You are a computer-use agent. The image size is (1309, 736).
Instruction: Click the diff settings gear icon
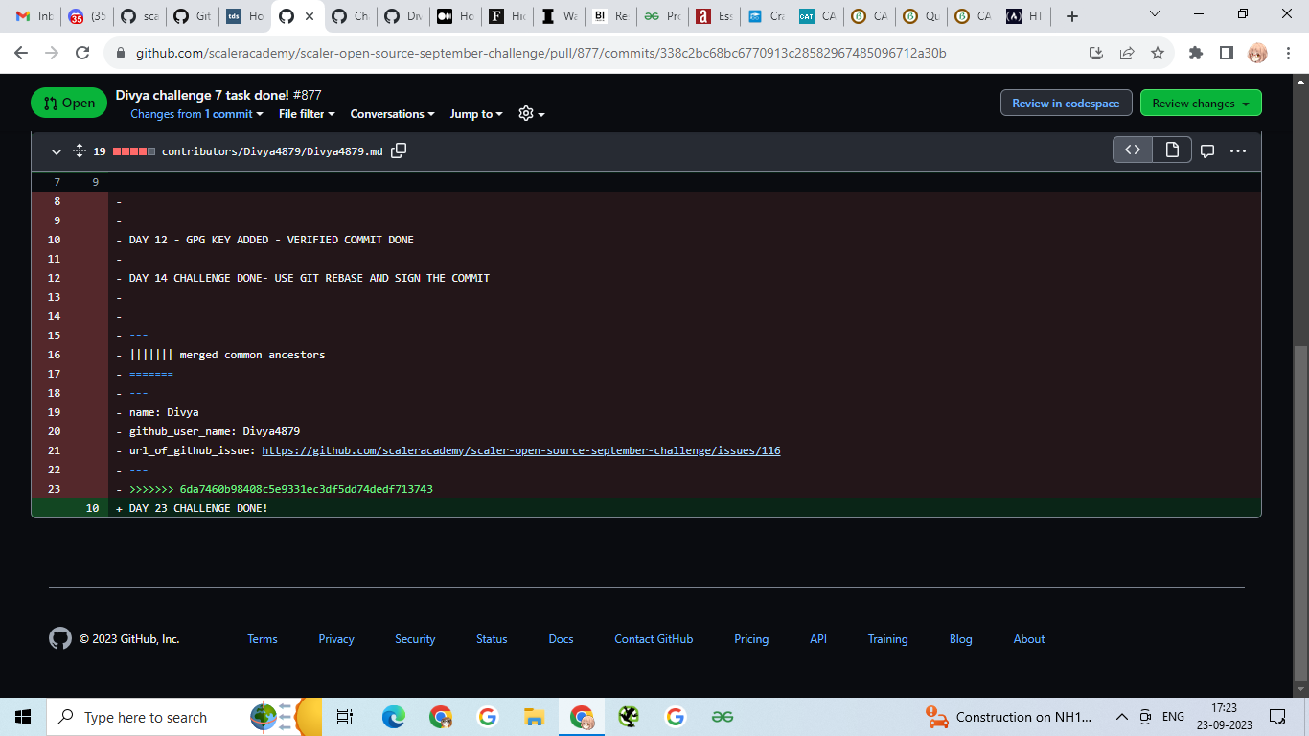[526, 114]
